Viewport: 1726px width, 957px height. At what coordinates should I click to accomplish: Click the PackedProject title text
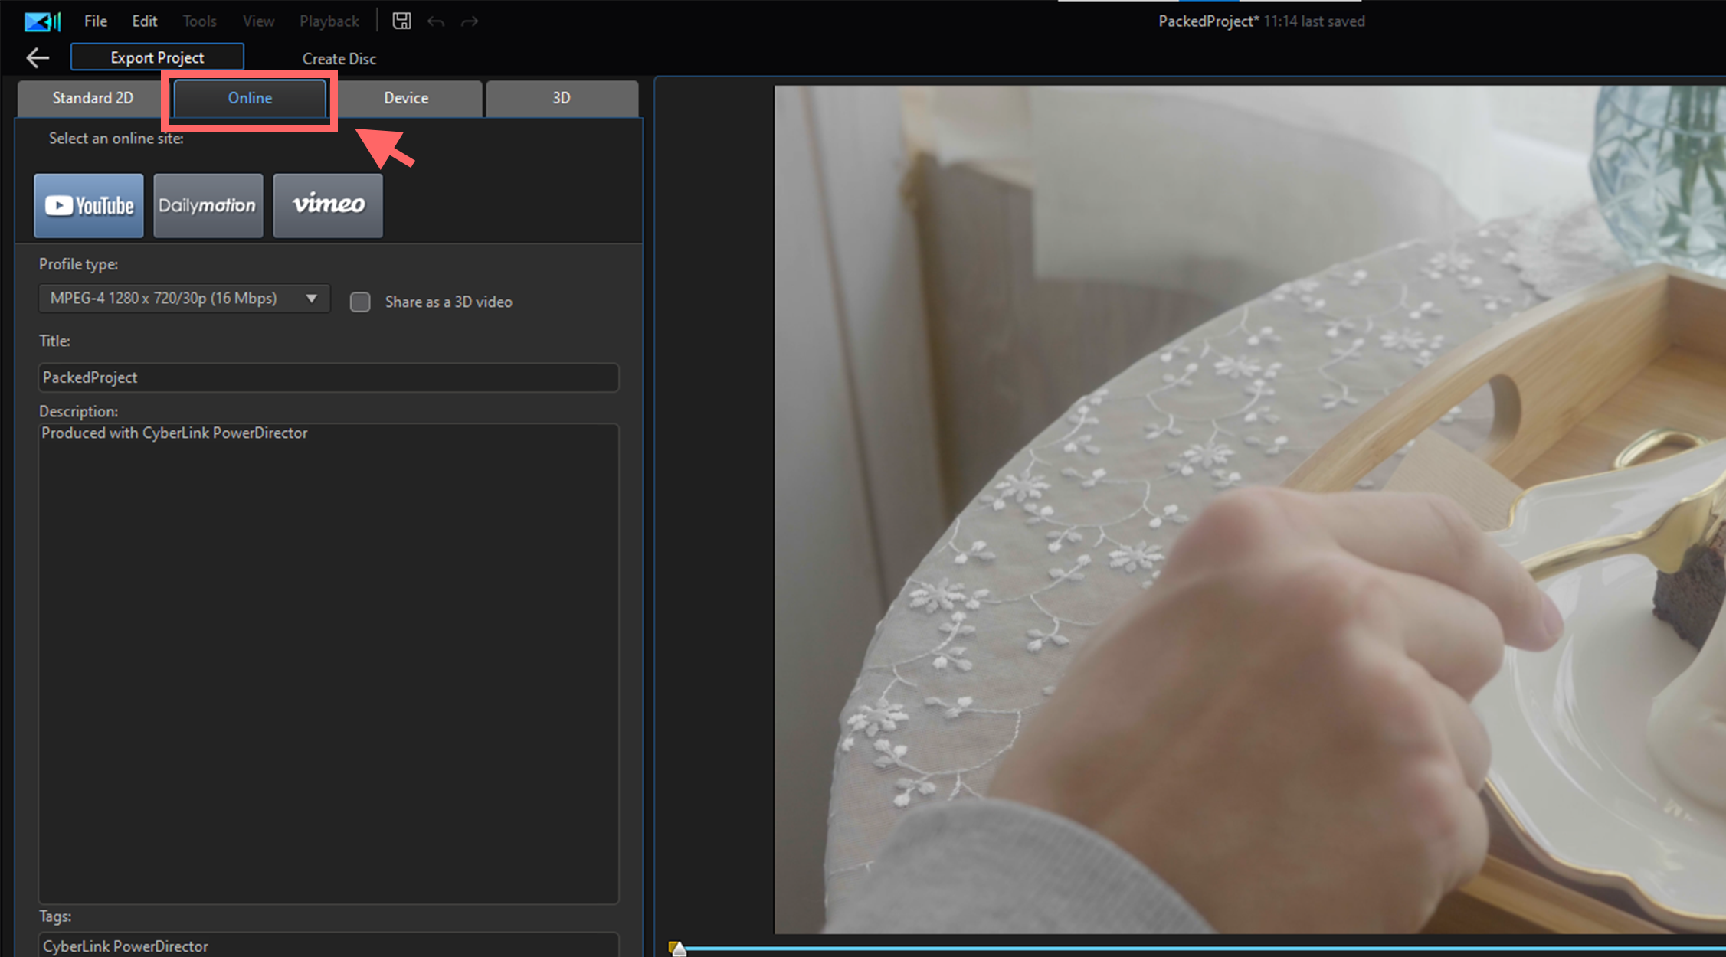click(1208, 21)
